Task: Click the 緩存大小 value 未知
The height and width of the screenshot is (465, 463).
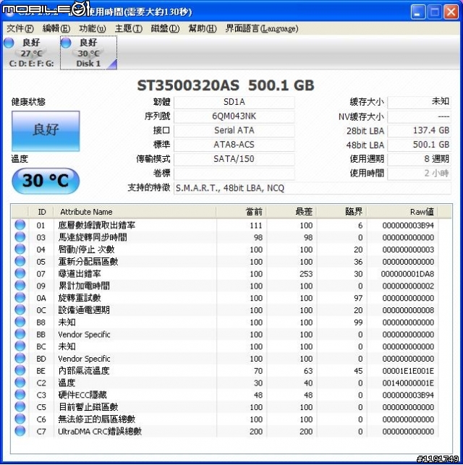Action: coord(420,102)
